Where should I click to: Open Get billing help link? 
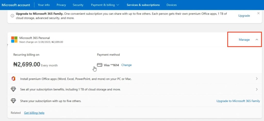point(34,113)
